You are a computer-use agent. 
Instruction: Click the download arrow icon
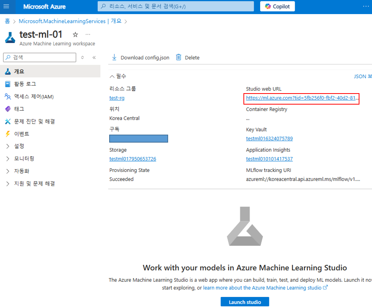click(x=114, y=57)
